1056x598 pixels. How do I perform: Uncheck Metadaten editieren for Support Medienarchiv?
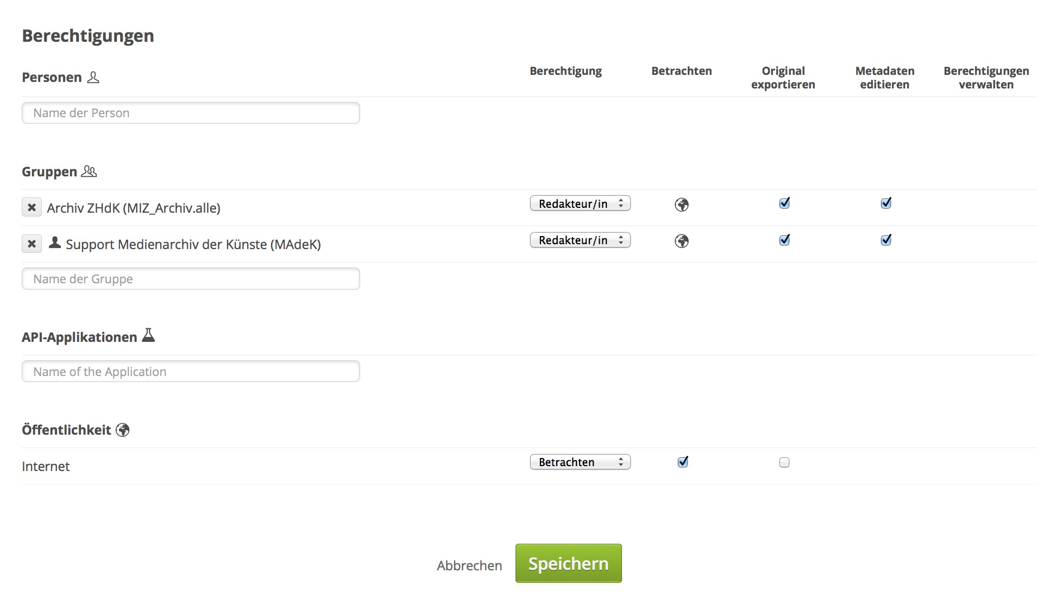coord(885,240)
